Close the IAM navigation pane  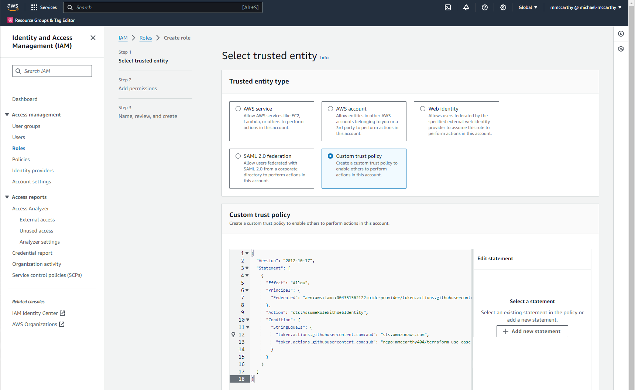coord(93,38)
